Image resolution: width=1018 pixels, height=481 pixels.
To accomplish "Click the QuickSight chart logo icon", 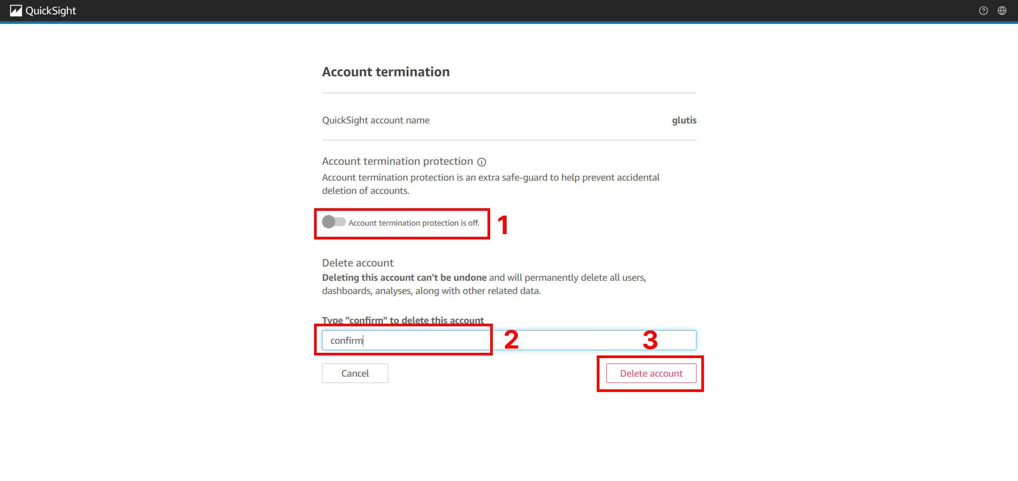I will 16,11.
